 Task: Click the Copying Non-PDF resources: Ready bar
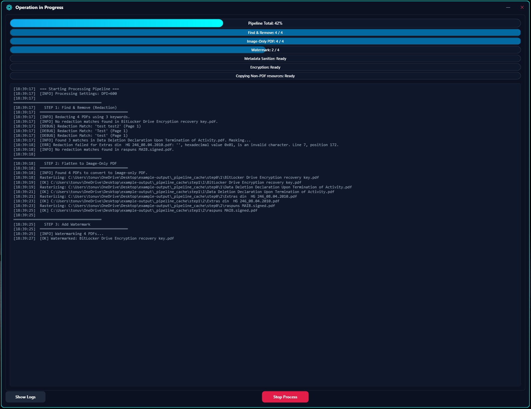265,76
